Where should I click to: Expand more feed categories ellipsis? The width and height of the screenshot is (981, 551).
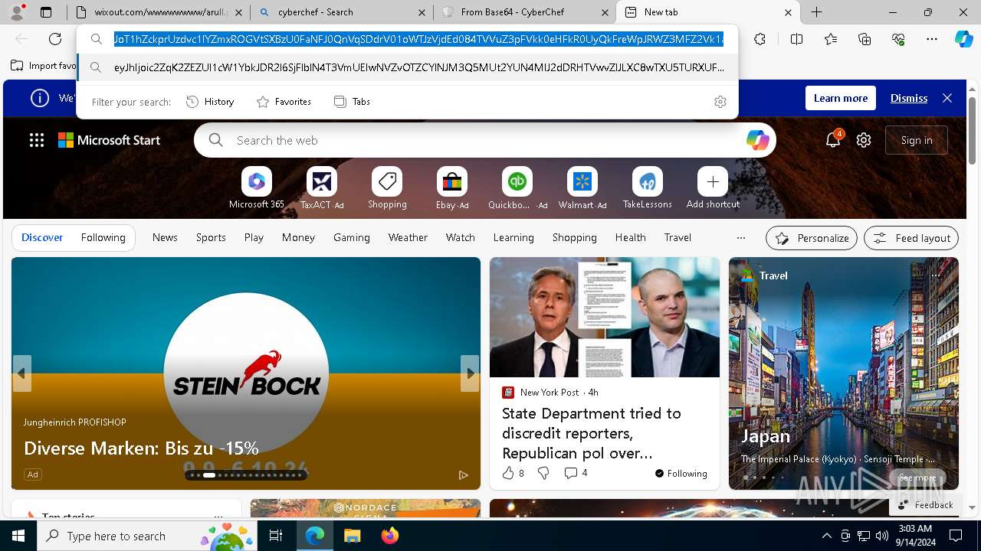[740, 237]
